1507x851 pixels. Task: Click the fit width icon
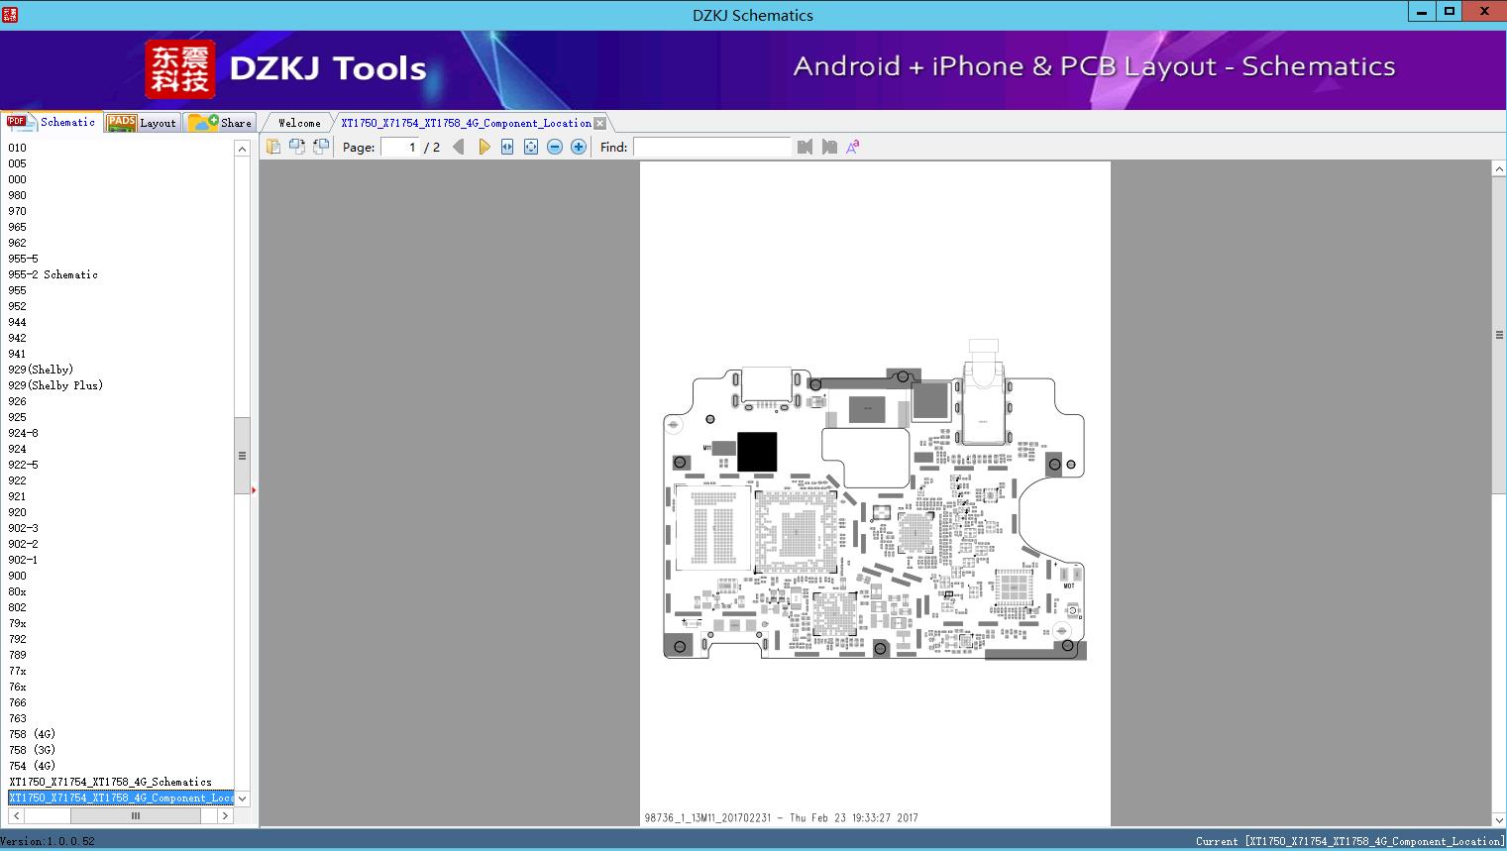[507, 147]
